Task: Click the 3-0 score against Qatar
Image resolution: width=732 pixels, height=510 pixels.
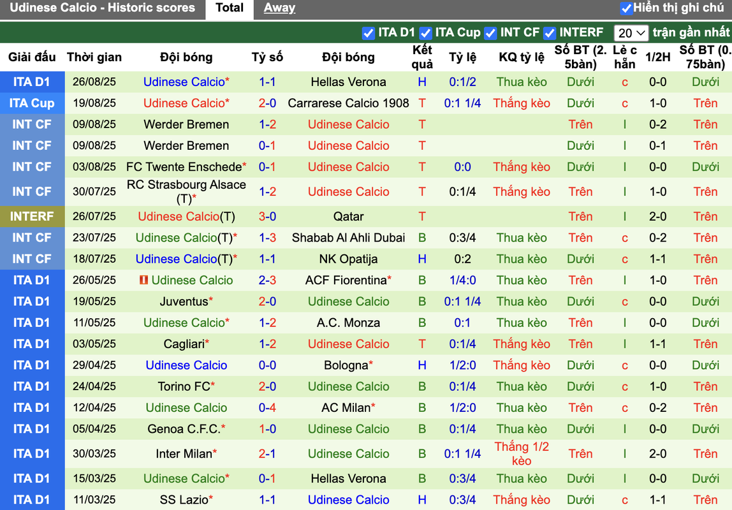Action: [x=267, y=217]
